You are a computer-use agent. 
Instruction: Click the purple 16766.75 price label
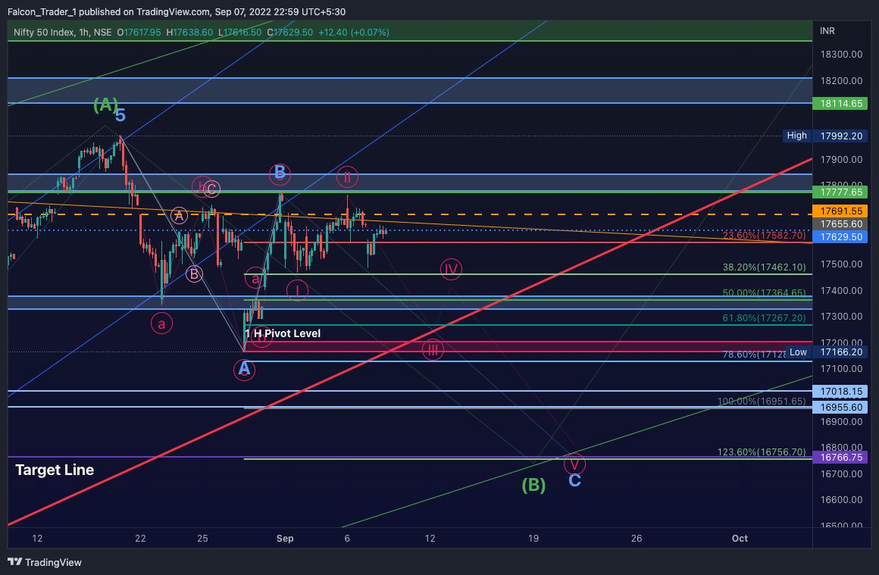pos(840,458)
